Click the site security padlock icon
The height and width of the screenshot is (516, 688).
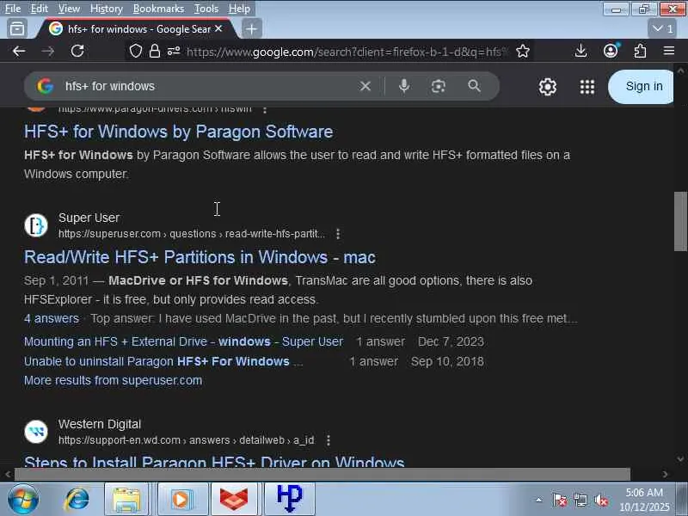point(155,52)
